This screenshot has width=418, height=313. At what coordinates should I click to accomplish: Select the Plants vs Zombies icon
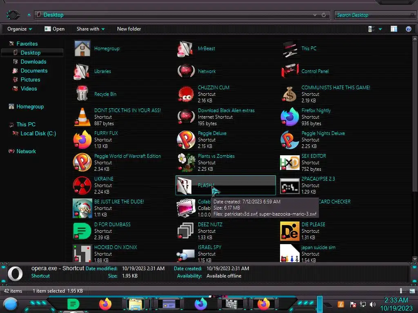(186, 162)
